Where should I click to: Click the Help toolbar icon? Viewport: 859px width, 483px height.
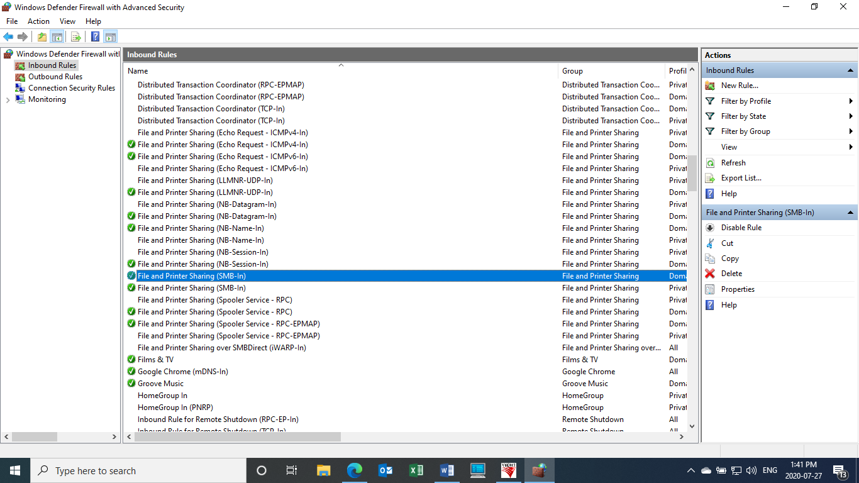[x=94, y=36]
